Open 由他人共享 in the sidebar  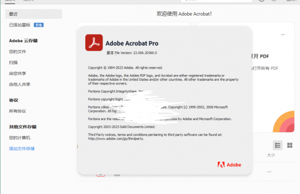tap(19, 84)
